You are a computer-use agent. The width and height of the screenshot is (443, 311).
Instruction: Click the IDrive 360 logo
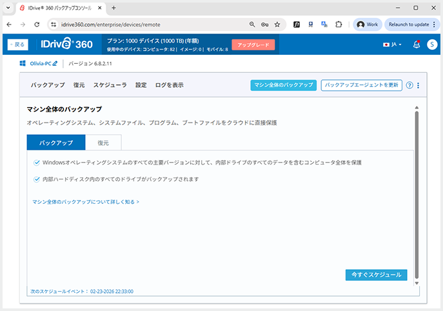click(x=68, y=45)
